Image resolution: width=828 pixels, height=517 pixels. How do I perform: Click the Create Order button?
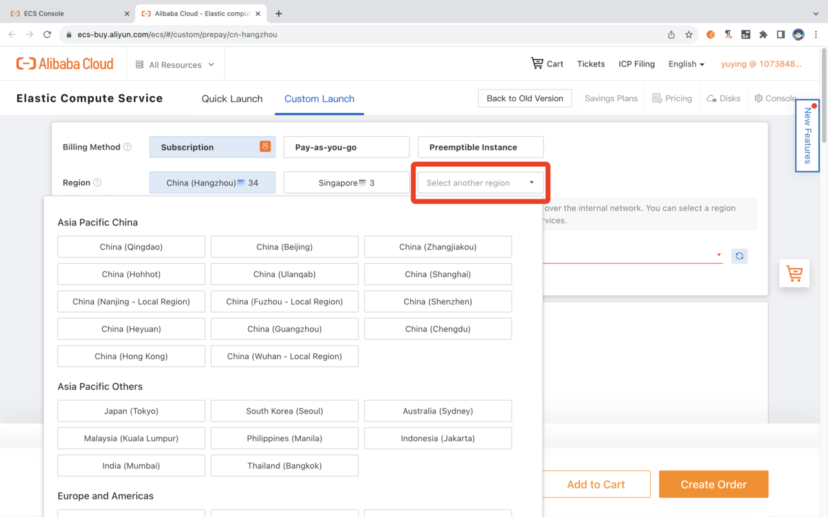pos(714,484)
